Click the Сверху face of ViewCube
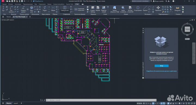 click(x=187, y=29)
